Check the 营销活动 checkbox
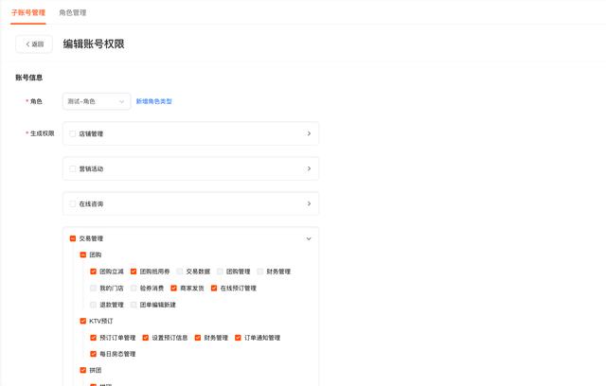Viewport: 606px width, 386px height. click(x=72, y=168)
